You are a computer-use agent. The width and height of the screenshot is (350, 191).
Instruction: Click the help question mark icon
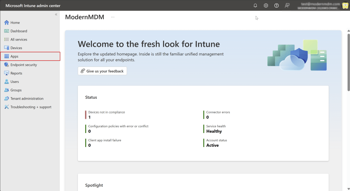tap(277, 5)
